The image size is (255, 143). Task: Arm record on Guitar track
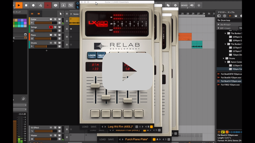click(x=51, y=19)
